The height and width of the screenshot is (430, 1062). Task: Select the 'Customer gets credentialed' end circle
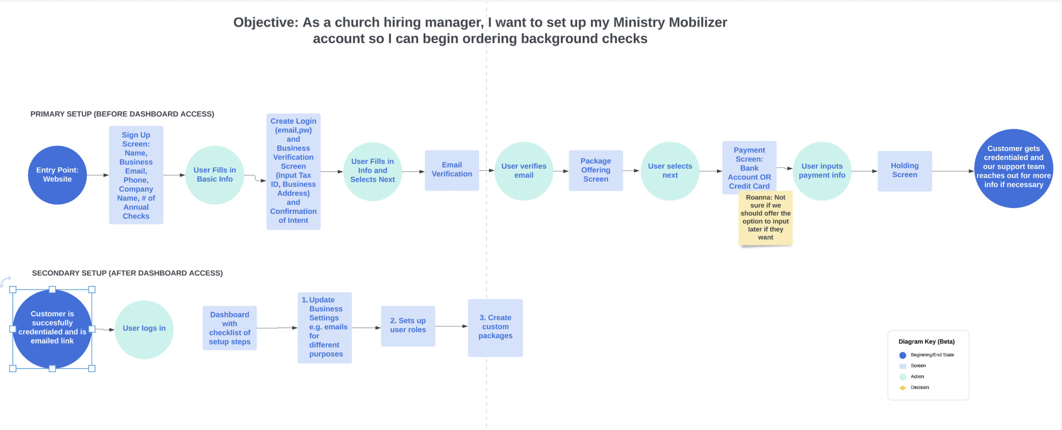(x=1014, y=169)
